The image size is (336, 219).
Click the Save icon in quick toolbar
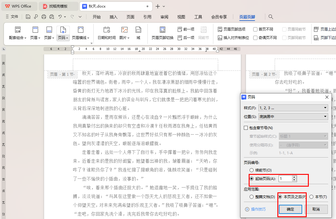tap(28, 17)
